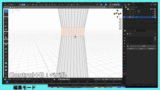This screenshot has width=160, height=90.
Task: Click play animation in timeline
Action: click(x=65, y=79)
